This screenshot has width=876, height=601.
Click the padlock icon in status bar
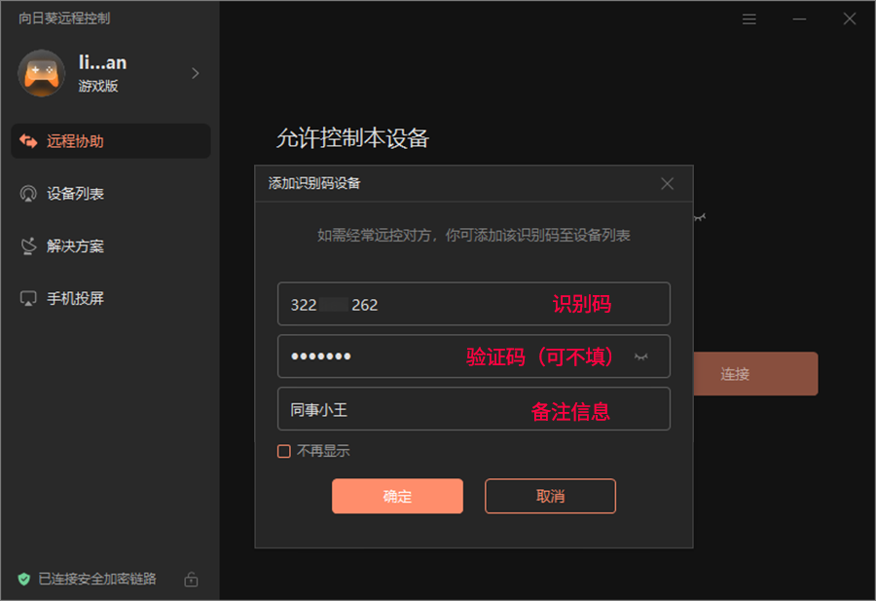point(191,580)
